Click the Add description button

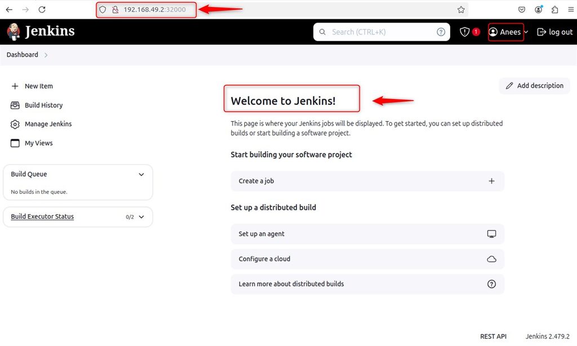tap(535, 86)
